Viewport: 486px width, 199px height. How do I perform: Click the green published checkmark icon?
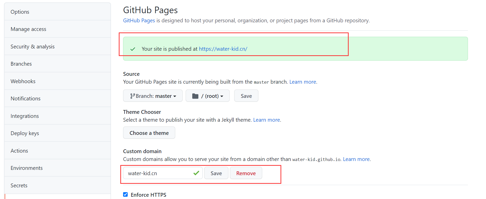coord(133,49)
